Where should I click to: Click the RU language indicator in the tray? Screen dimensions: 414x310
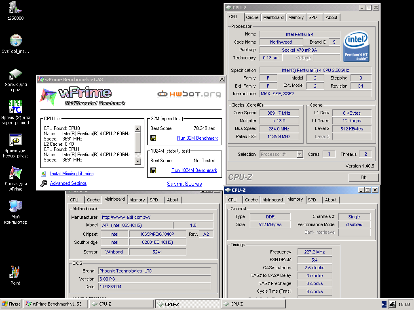384,304
